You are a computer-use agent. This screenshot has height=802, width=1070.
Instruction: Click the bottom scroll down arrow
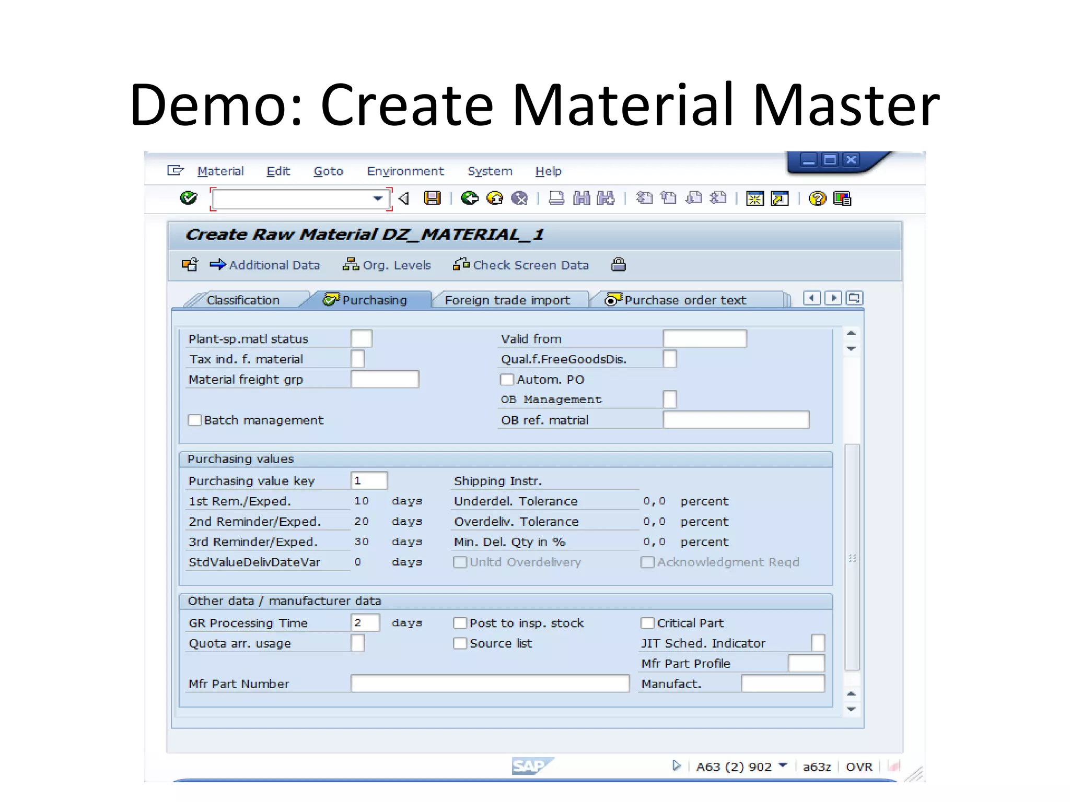pyautogui.click(x=851, y=709)
